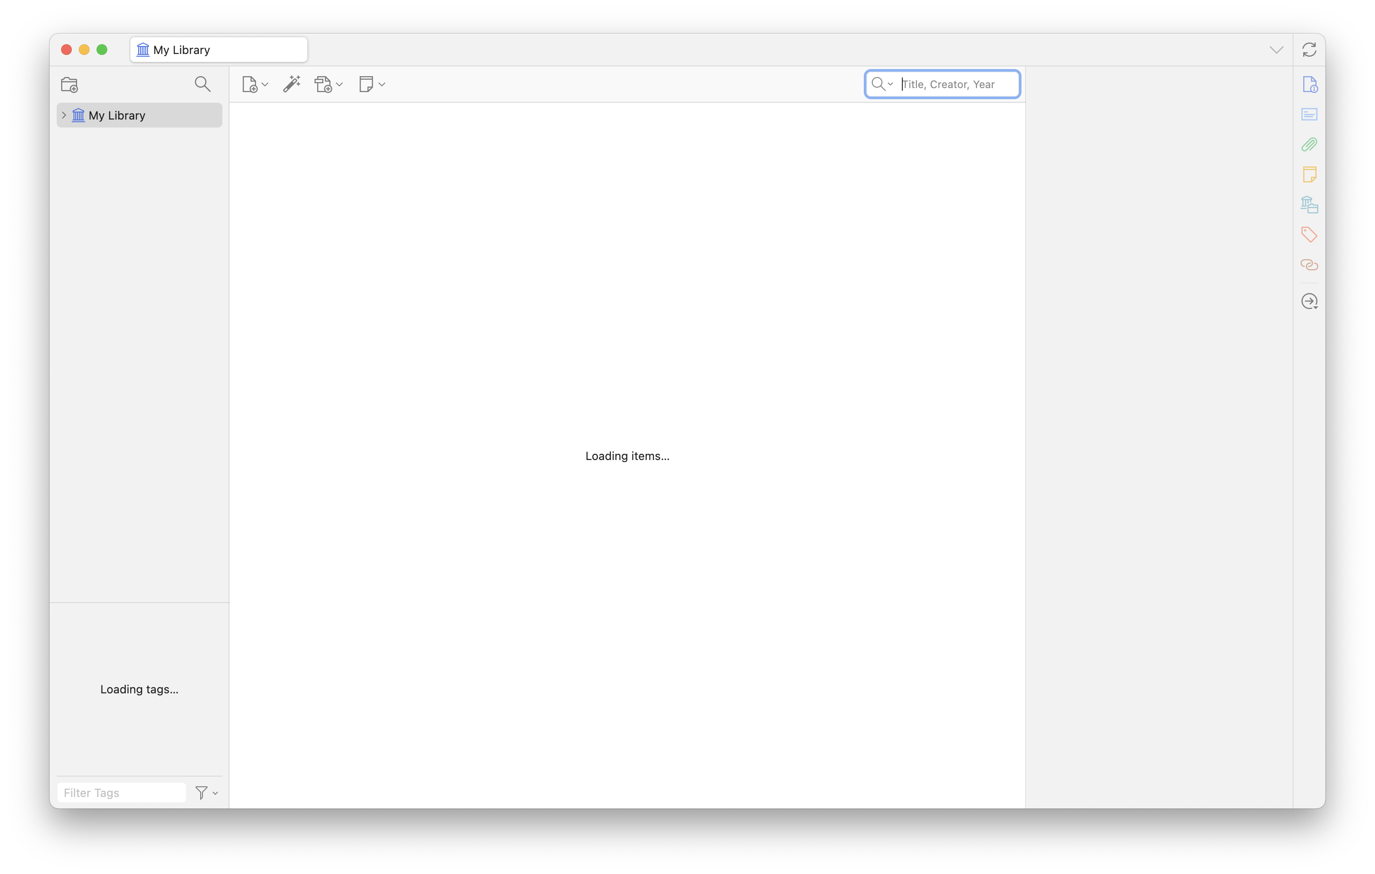Click the Sync with zotero.org icon
Image resolution: width=1375 pixels, height=874 pixels.
tap(1309, 50)
